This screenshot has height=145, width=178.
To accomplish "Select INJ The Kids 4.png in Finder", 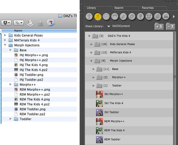I will [x=34, y=65].
